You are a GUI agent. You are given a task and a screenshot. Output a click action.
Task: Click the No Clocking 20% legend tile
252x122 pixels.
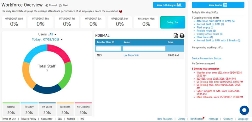click(83, 109)
